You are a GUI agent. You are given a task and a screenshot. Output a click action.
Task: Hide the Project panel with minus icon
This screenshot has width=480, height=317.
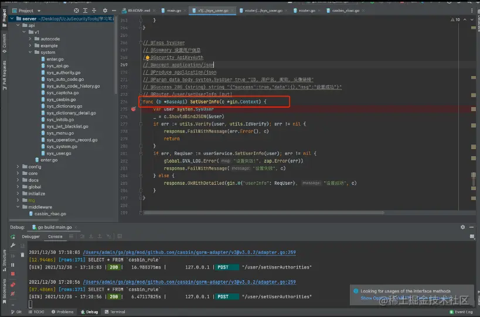(x=114, y=11)
